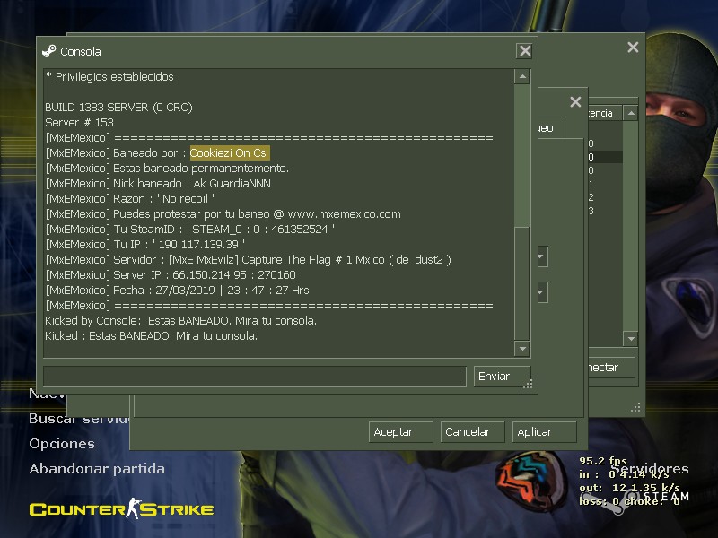This screenshot has width=718, height=538.
Task: Click the 'Tu SteamID' console line
Action: pyautogui.click(x=190, y=230)
